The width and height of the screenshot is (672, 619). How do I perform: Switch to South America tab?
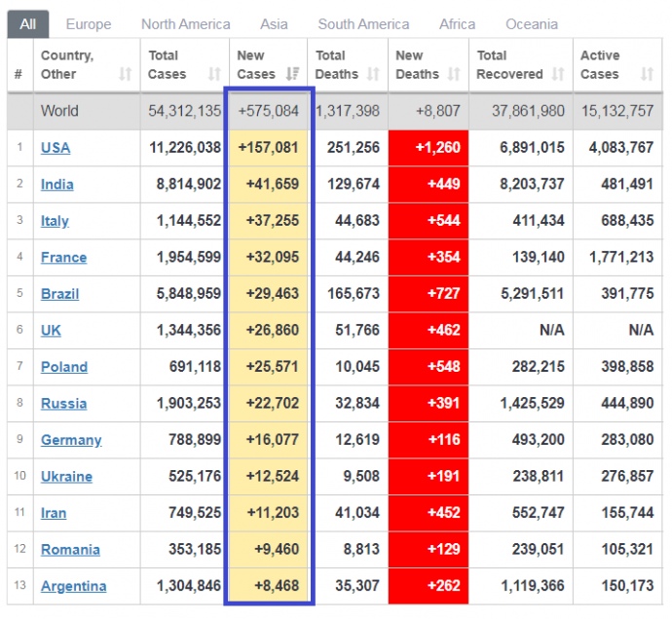pos(363,23)
